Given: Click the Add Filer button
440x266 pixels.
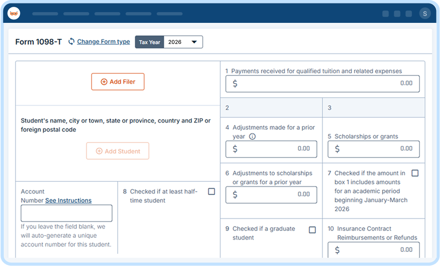Looking at the screenshot, I should 118,82.
